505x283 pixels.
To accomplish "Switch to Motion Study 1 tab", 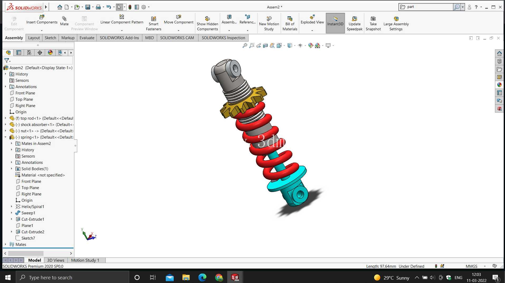I will pyautogui.click(x=85, y=260).
